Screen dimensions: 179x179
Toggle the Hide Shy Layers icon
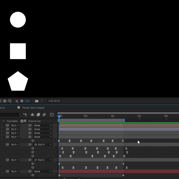point(32,115)
